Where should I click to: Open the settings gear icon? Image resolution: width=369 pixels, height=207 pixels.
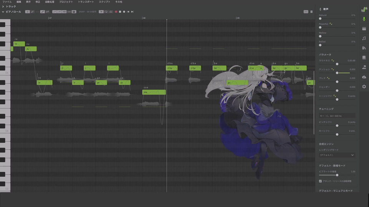[364, 87]
